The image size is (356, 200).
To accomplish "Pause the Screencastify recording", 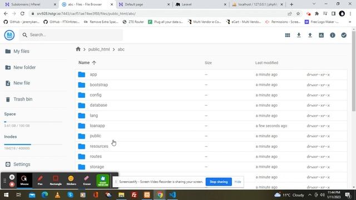I will pyautogui.click(x=12, y=177).
